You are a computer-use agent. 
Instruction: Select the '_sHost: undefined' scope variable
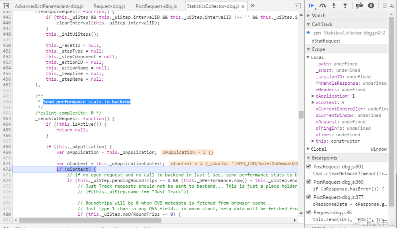tap(338, 70)
